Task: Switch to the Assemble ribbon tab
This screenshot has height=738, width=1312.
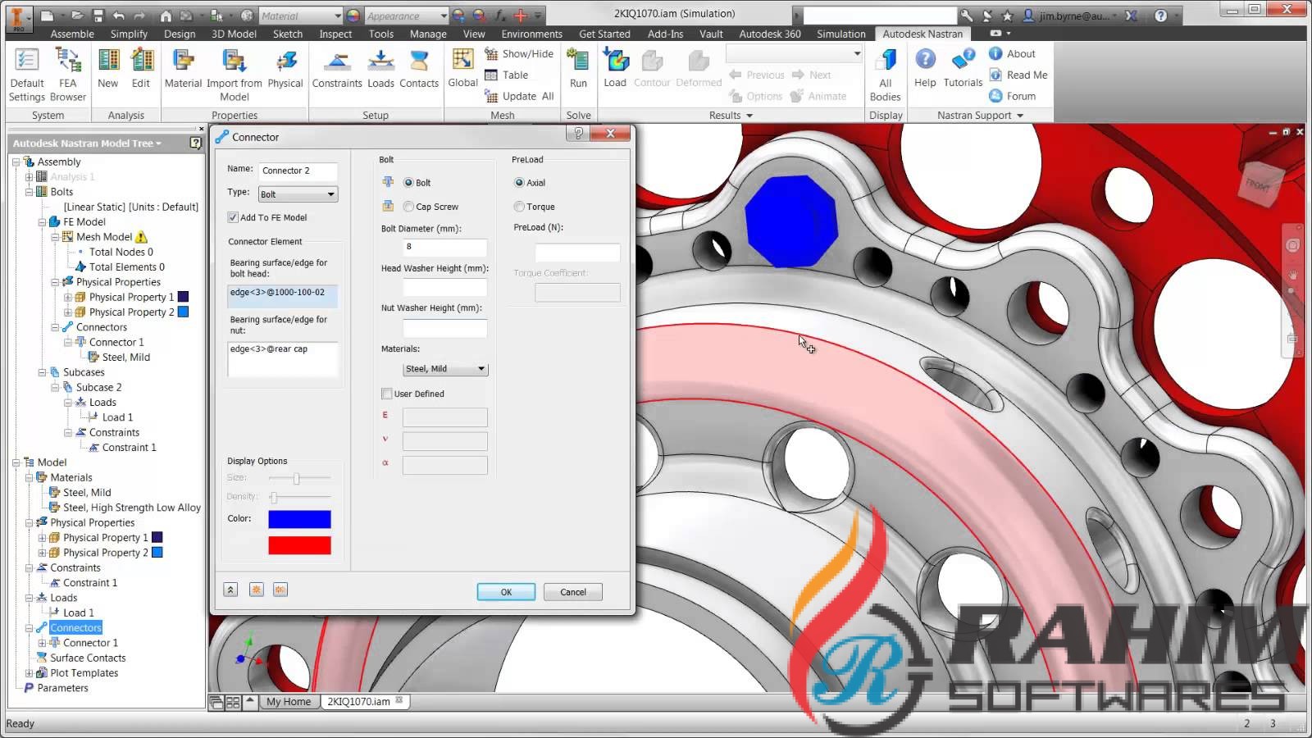Action: pos(72,34)
